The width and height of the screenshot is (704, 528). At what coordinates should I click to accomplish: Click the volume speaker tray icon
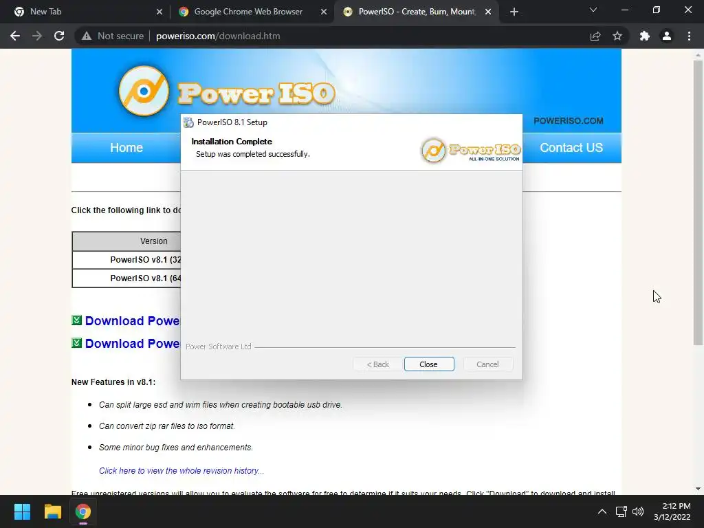[x=638, y=511]
